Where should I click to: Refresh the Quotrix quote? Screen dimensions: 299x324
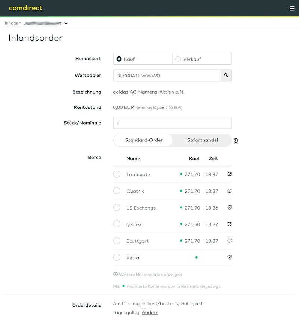point(229,191)
